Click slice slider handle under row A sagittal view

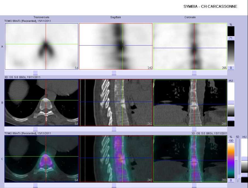[114, 73]
